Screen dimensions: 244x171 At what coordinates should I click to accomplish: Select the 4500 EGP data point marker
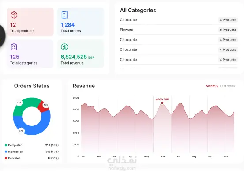coord(162,103)
